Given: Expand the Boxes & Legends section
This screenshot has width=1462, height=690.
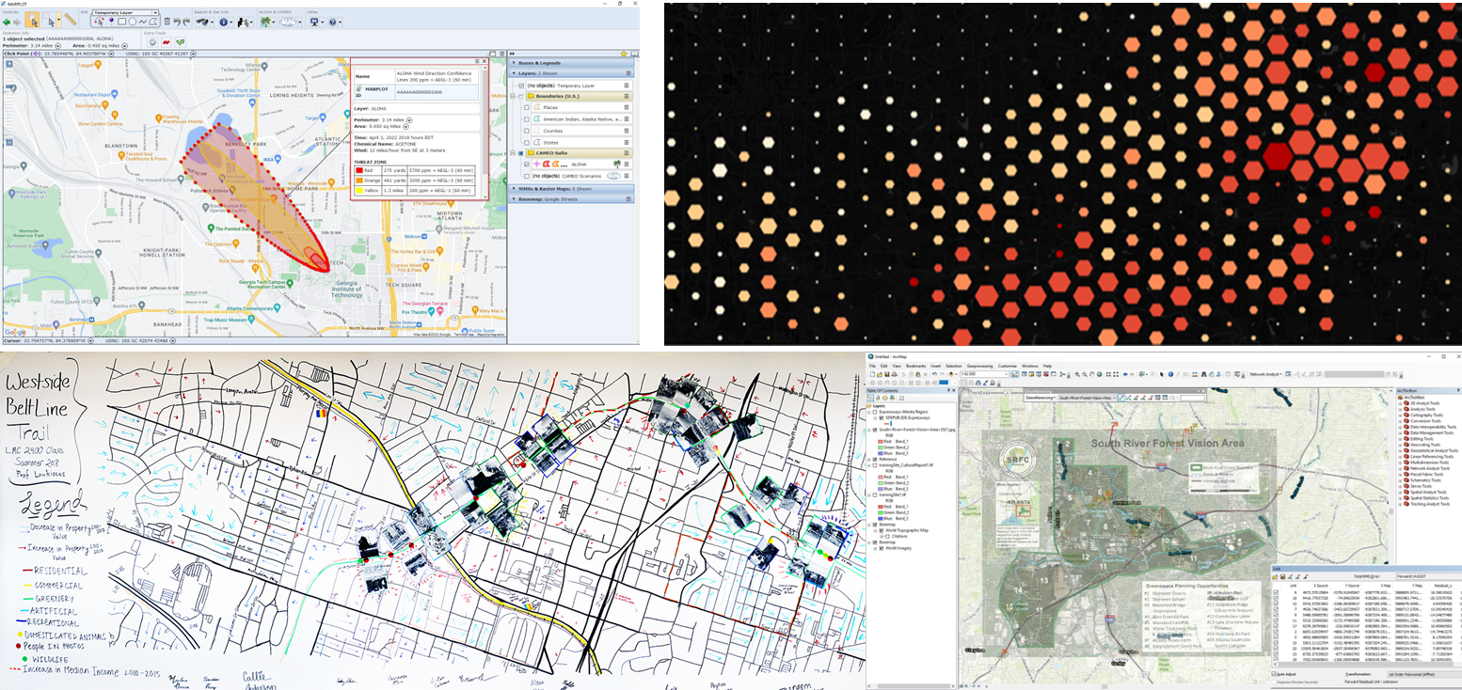Looking at the screenshot, I should (x=514, y=63).
